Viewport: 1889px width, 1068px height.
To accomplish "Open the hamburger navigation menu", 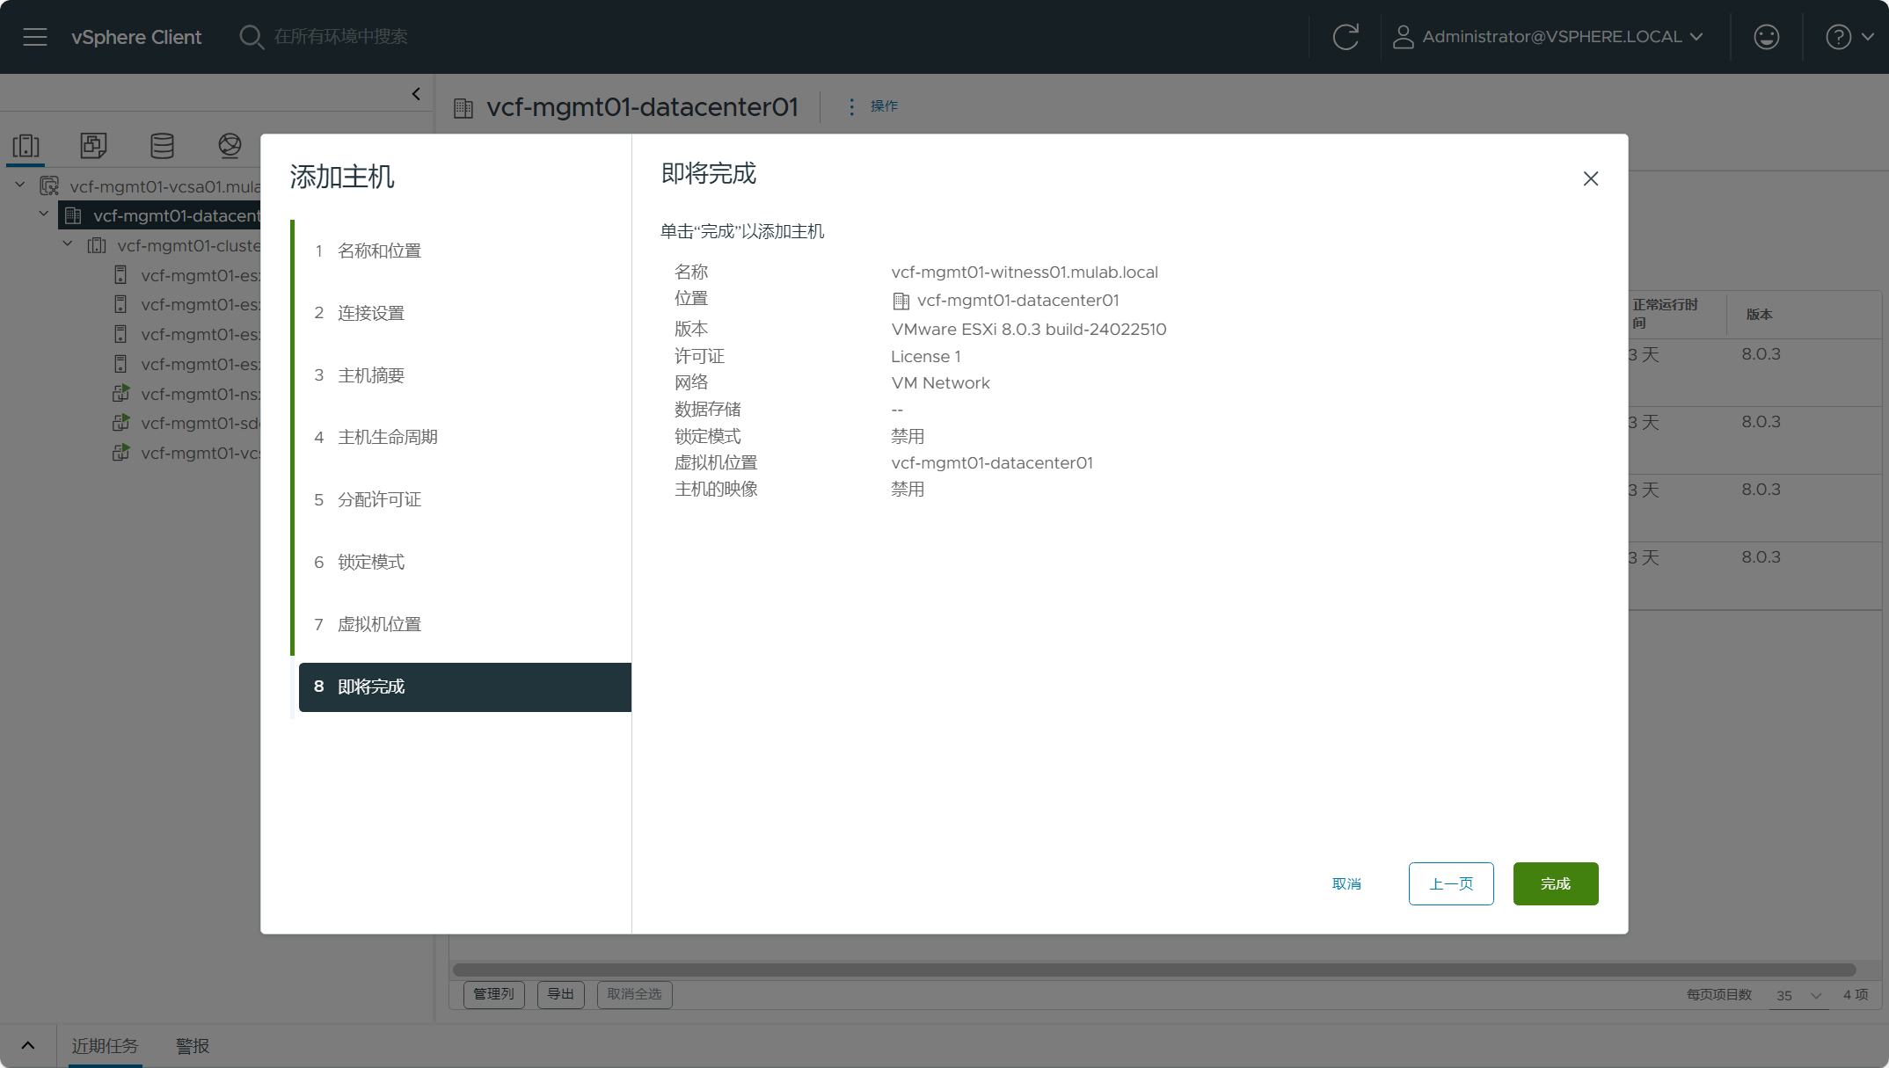I will pyautogui.click(x=35, y=37).
